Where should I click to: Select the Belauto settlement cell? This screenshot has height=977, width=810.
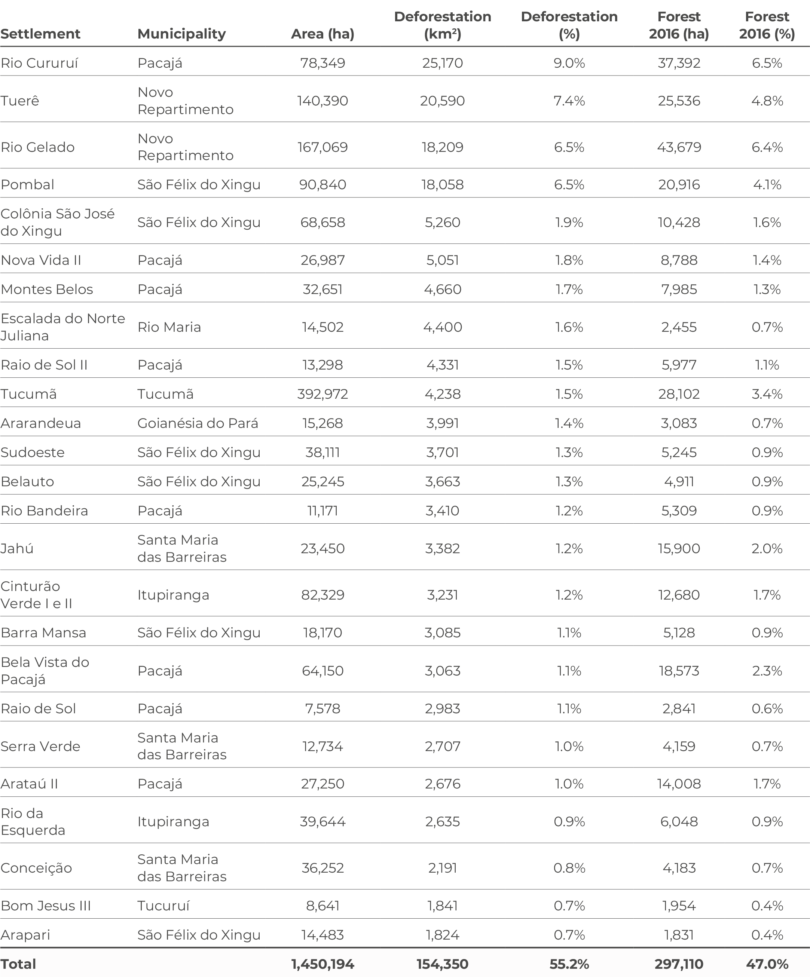tap(27, 481)
